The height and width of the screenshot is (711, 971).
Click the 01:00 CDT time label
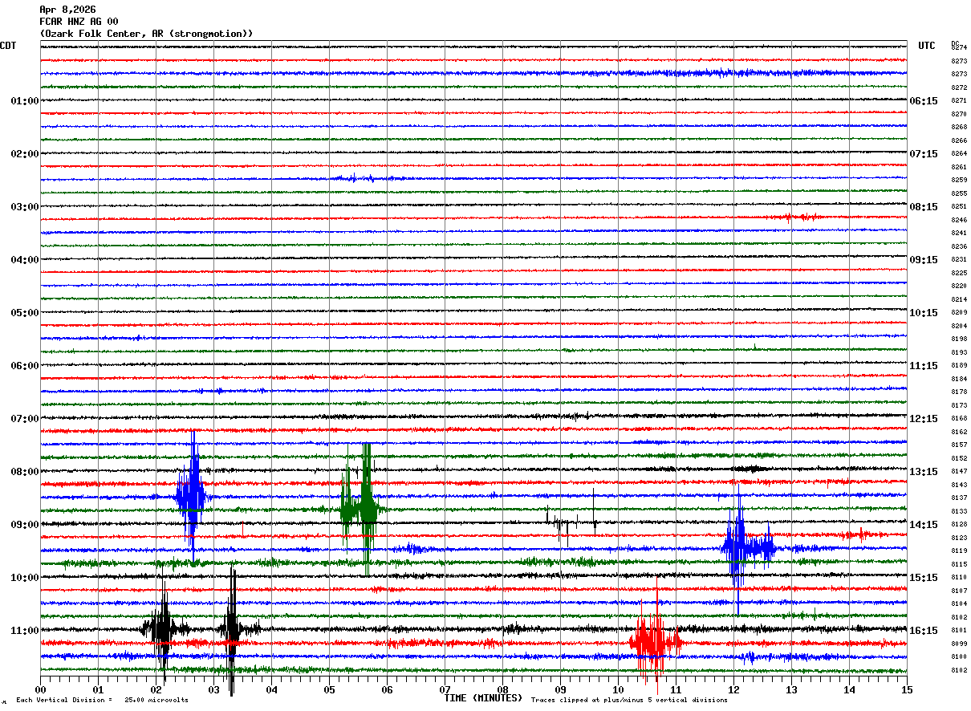pyautogui.click(x=25, y=101)
